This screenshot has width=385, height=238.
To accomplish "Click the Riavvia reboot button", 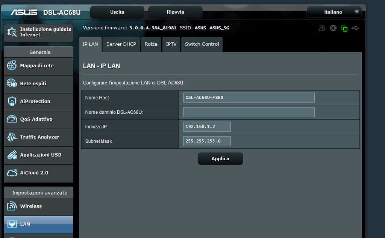I will coord(175,12).
